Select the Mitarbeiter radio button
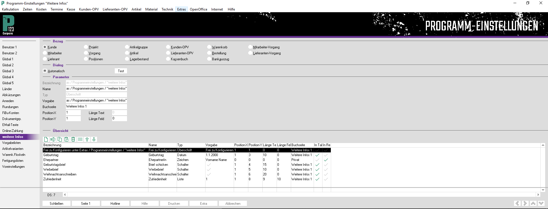The image size is (548, 209). click(x=45, y=53)
